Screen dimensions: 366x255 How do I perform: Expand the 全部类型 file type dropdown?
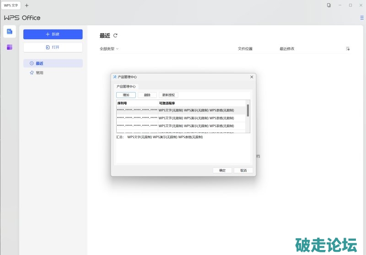coord(109,49)
